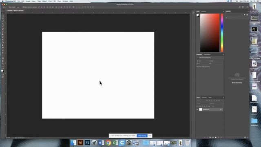
Task: Open the Window menu
Action: (65, 1)
